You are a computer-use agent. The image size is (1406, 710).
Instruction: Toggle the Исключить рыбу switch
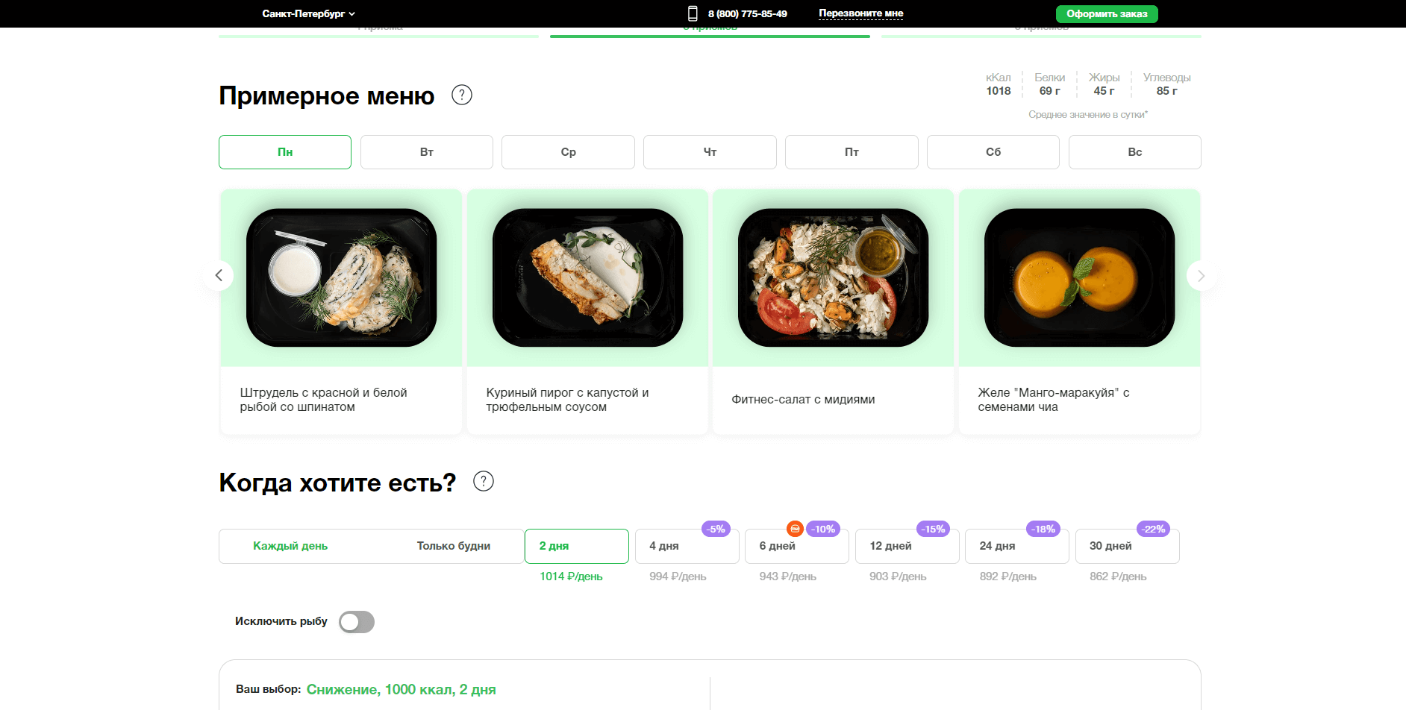(x=357, y=622)
